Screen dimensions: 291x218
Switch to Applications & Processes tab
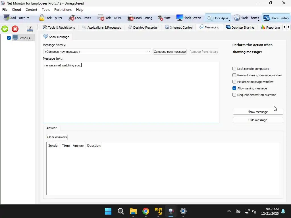[x=101, y=28]
